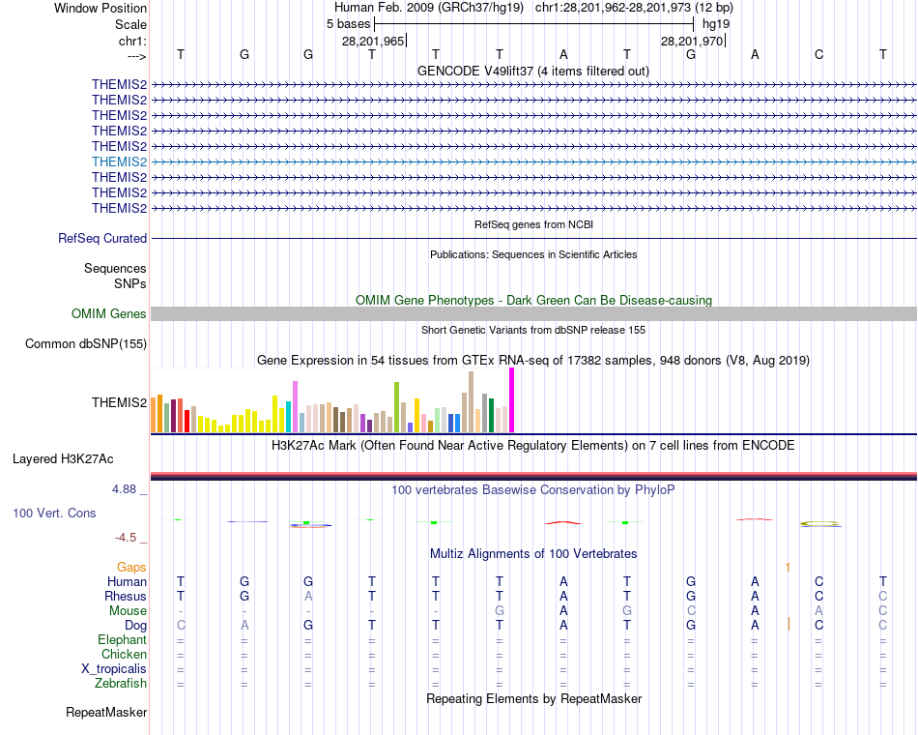Click the Common dbSNP(155) track label

85,344
